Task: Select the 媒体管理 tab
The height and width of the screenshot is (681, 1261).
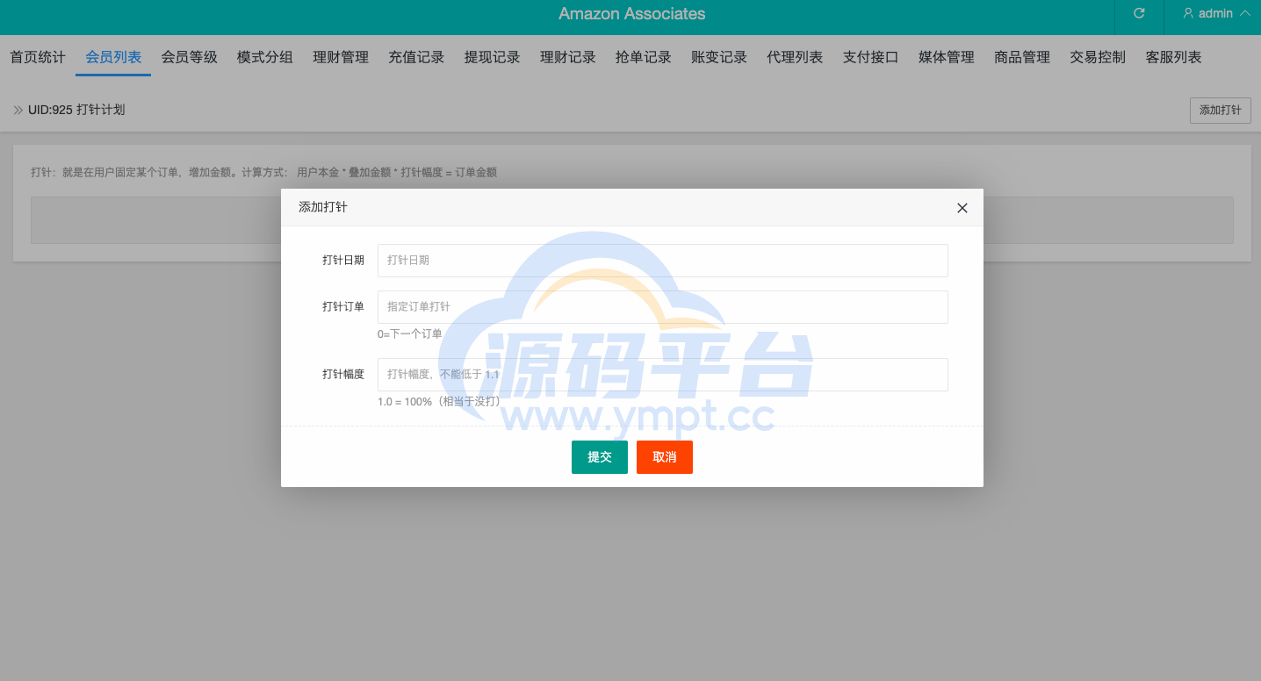Action: (x=947, y=57)
